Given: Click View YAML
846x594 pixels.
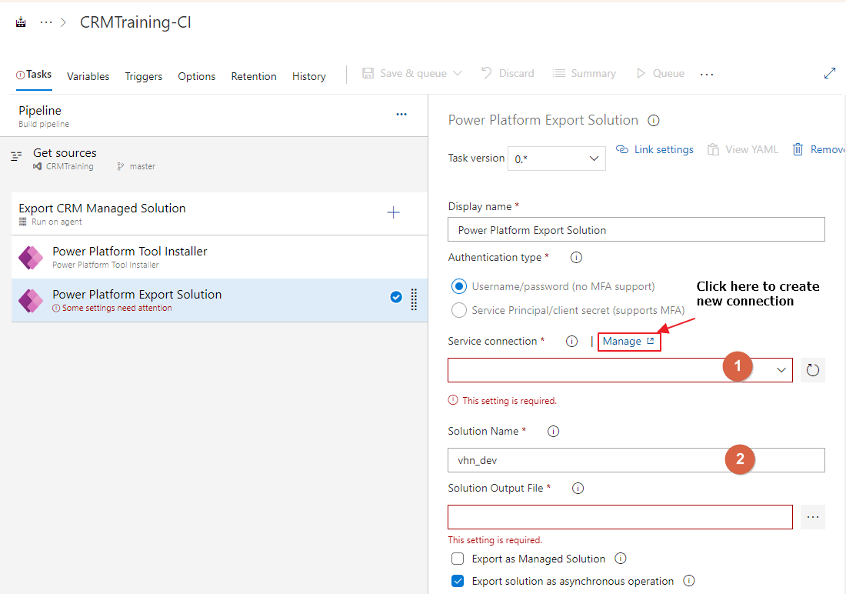Looking at the screenshot, I should coord(743,149).
